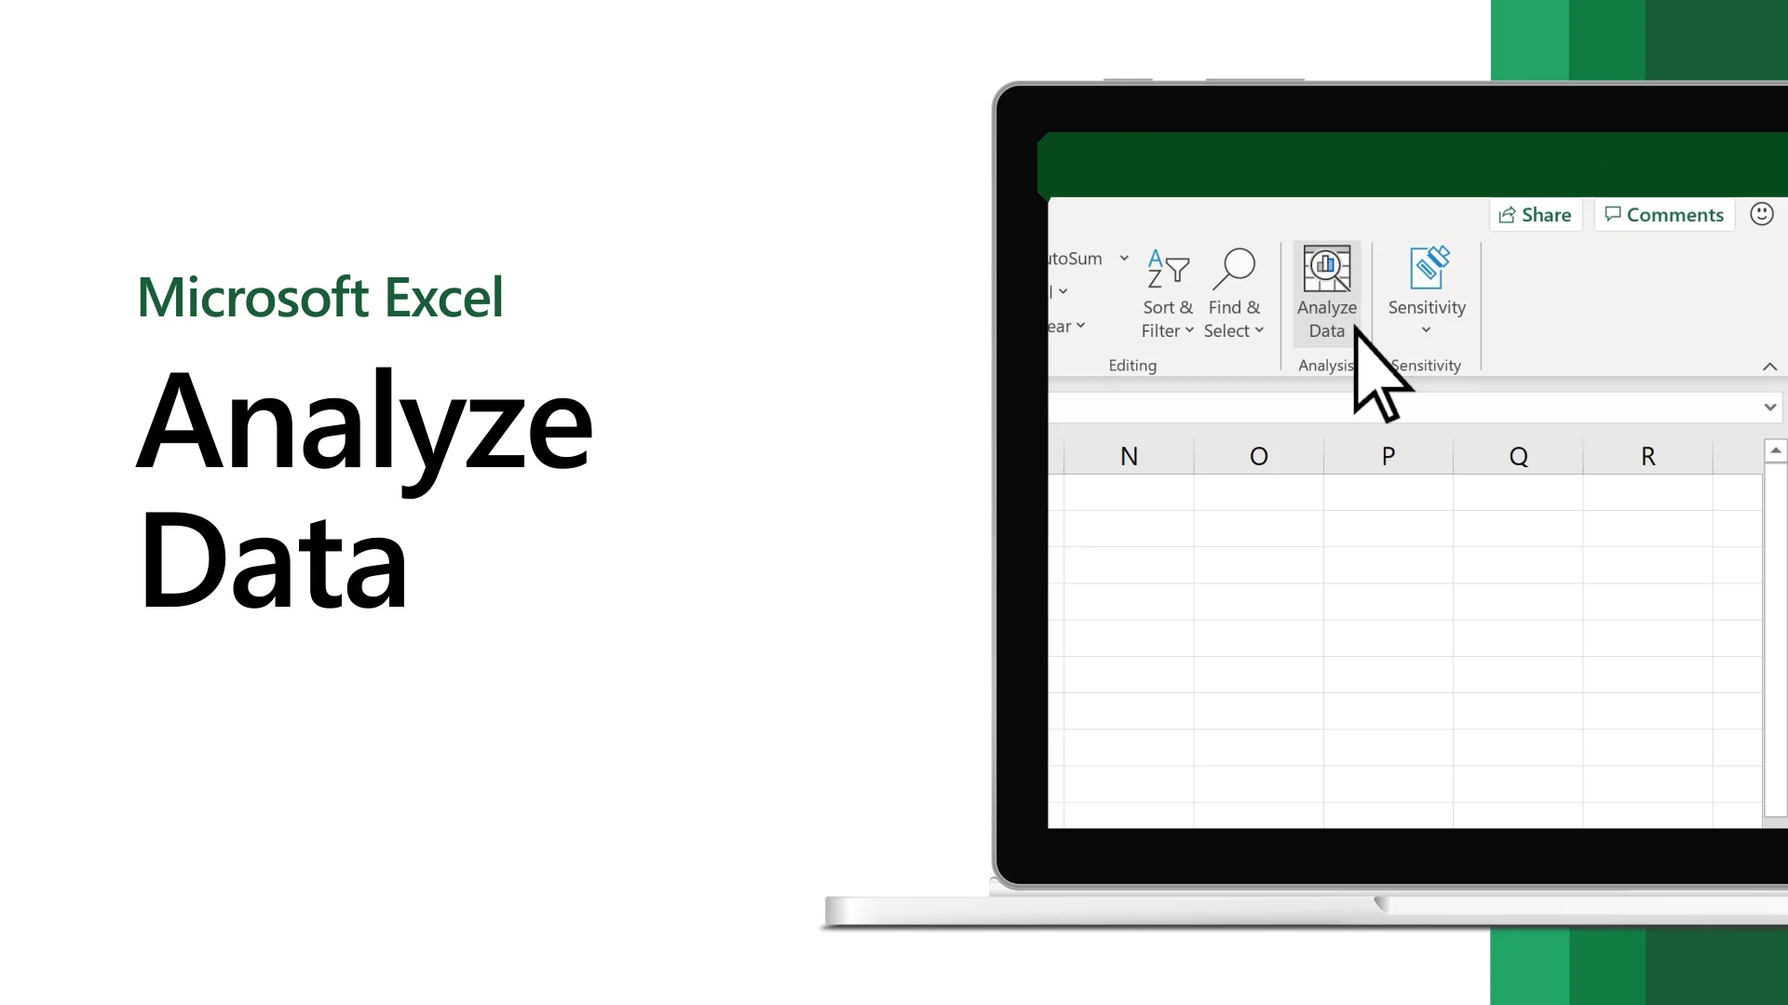
Task: Click the Comments button
Action: click(x=1664, y=215)
